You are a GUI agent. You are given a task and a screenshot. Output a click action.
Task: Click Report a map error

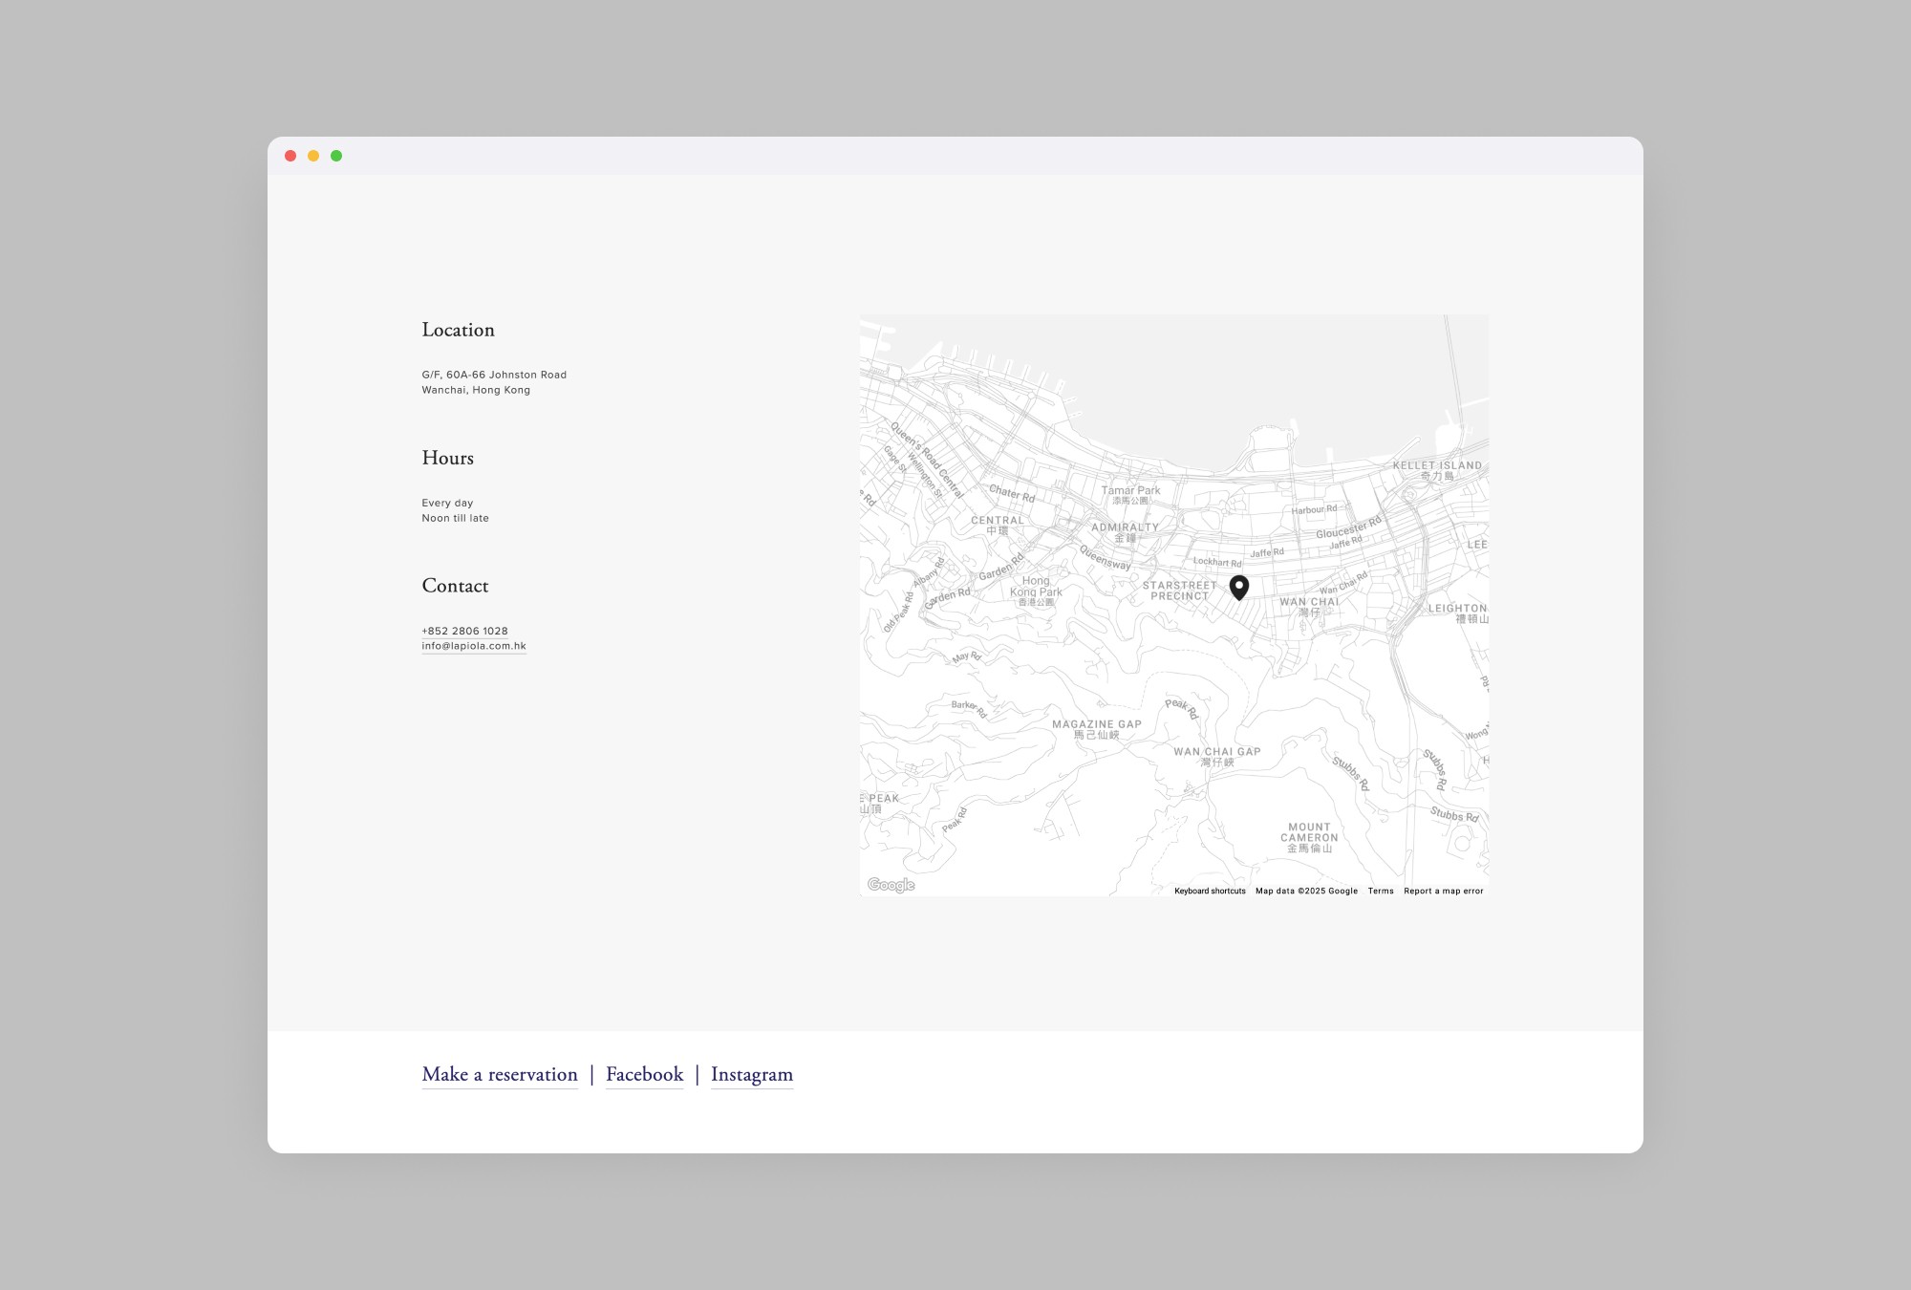pyautogui.click(x=1443, y=891)
